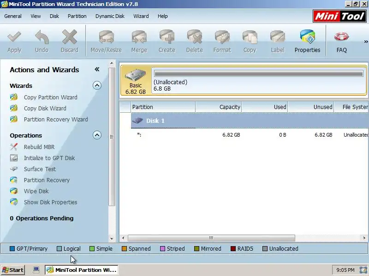This screenshot has height=276, width=369.
Task: Show more toolbar items chevron
Action: 366,41
